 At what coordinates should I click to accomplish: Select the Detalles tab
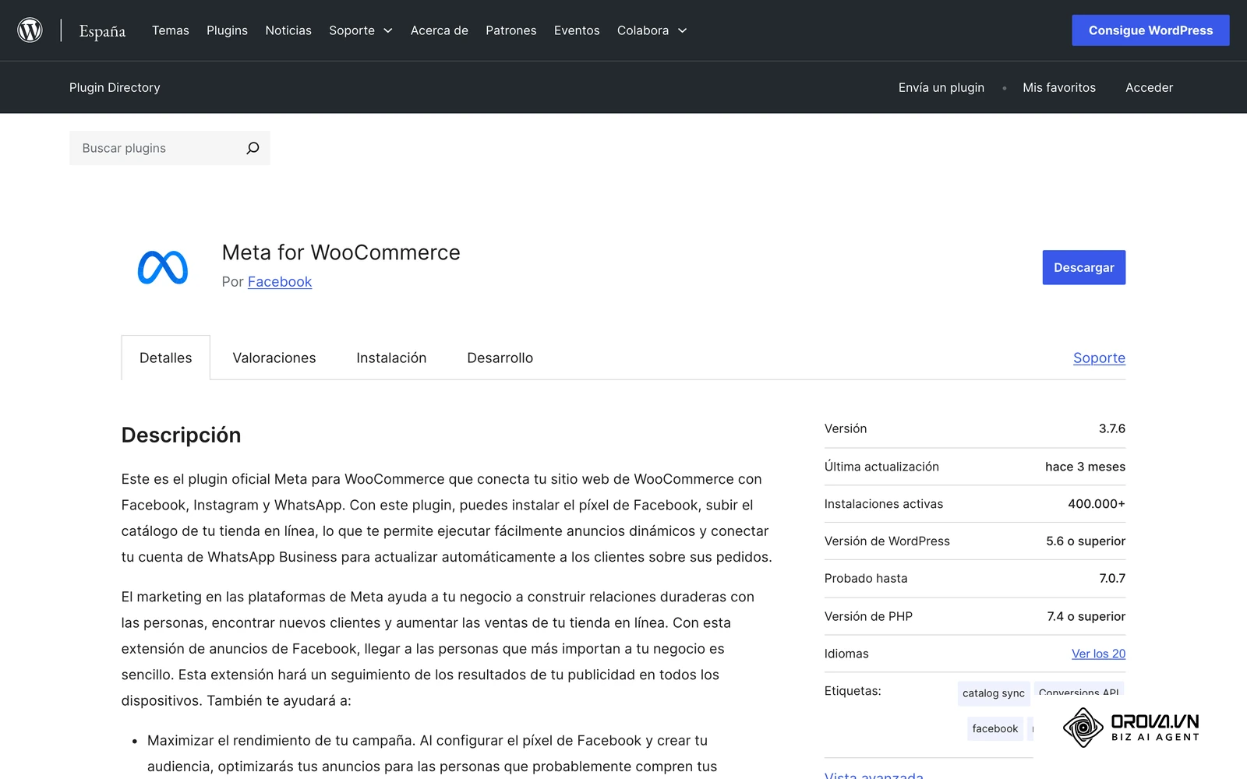pos(166,358)
